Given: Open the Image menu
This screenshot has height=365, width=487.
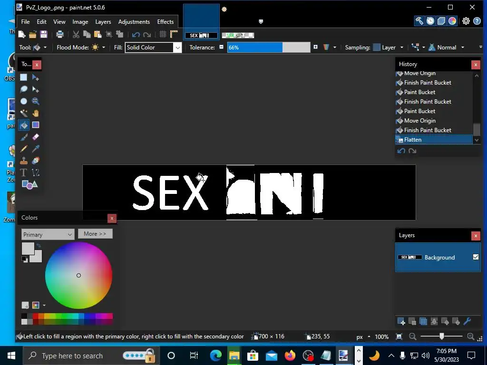Looking at the screenshot, I should coord(80,22).
